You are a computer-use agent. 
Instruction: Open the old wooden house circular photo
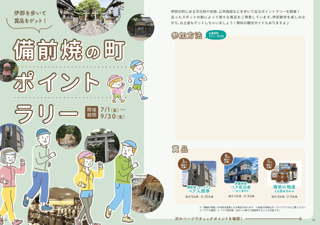pos(141,27)
